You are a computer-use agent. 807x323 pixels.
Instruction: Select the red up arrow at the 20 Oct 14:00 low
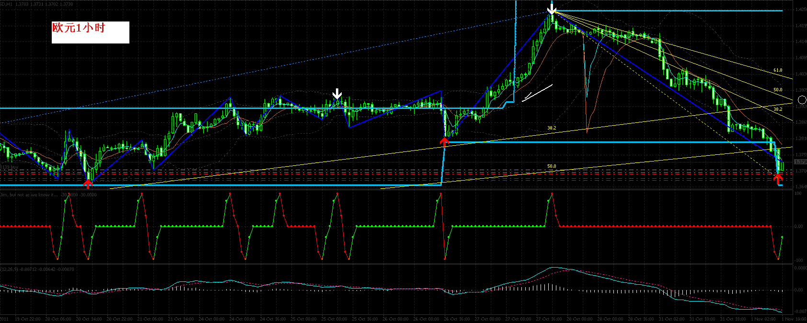[88, 184]
